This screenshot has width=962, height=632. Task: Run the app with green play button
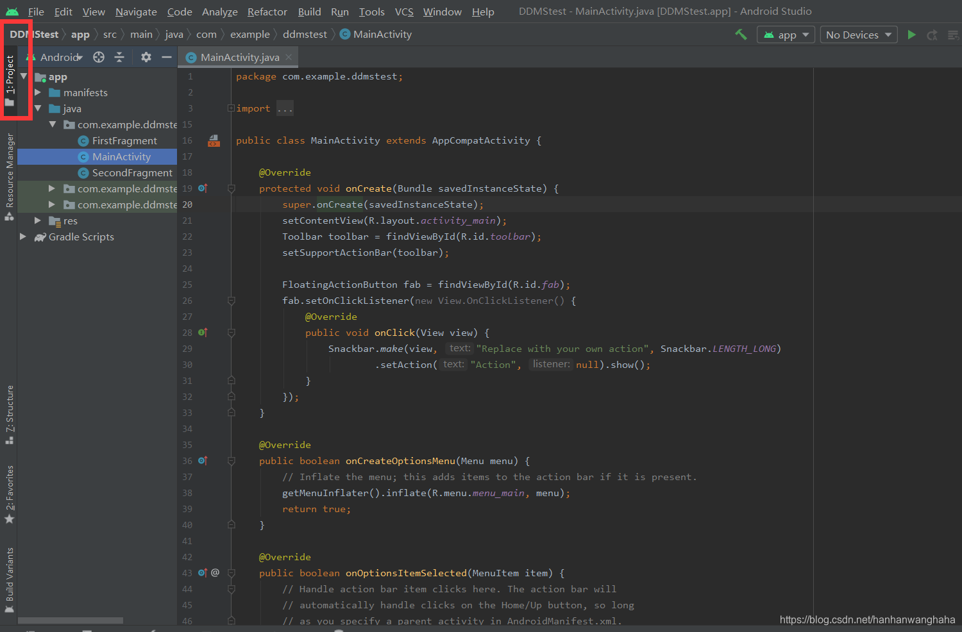coord(911,35)
